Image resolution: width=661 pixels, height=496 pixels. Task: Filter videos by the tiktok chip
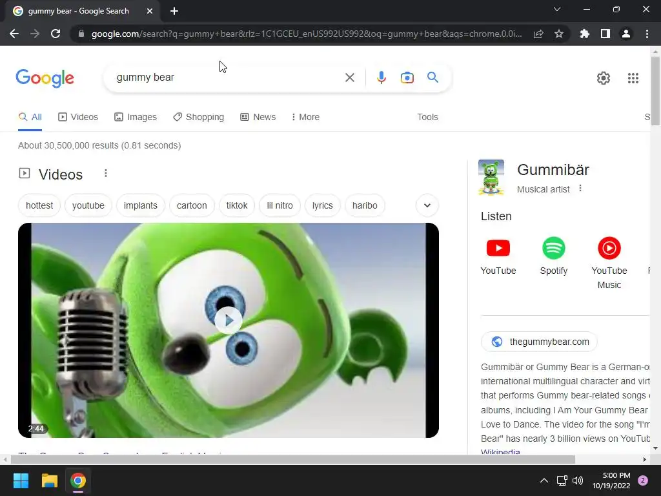pyautogui.click(x=237, y=205)
